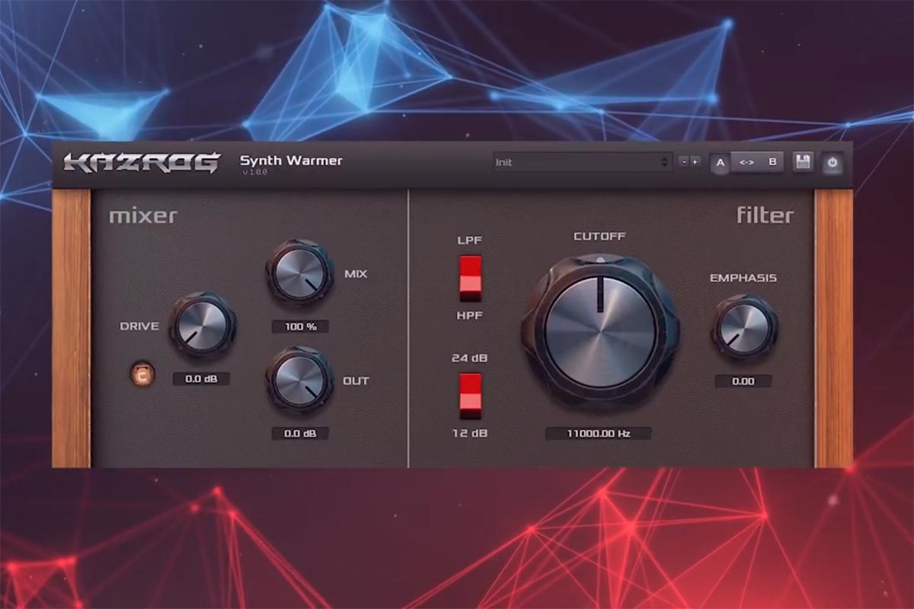914x609 pixels.
Task: Click the CUTOFF label
Action: tap(599, 237)
